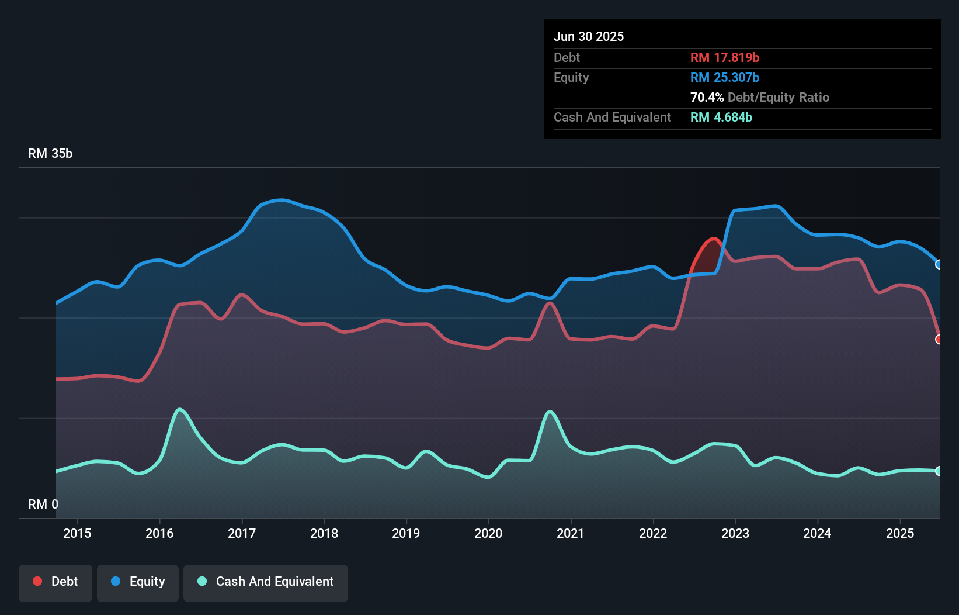Click the red Debt endpoint marker

tap(939, 339)
